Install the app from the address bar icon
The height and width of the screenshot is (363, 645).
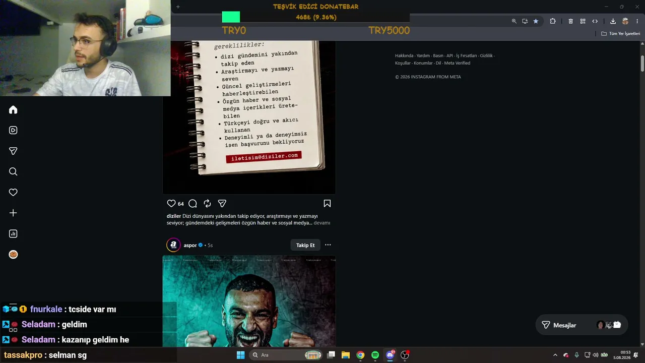[525, 21]
